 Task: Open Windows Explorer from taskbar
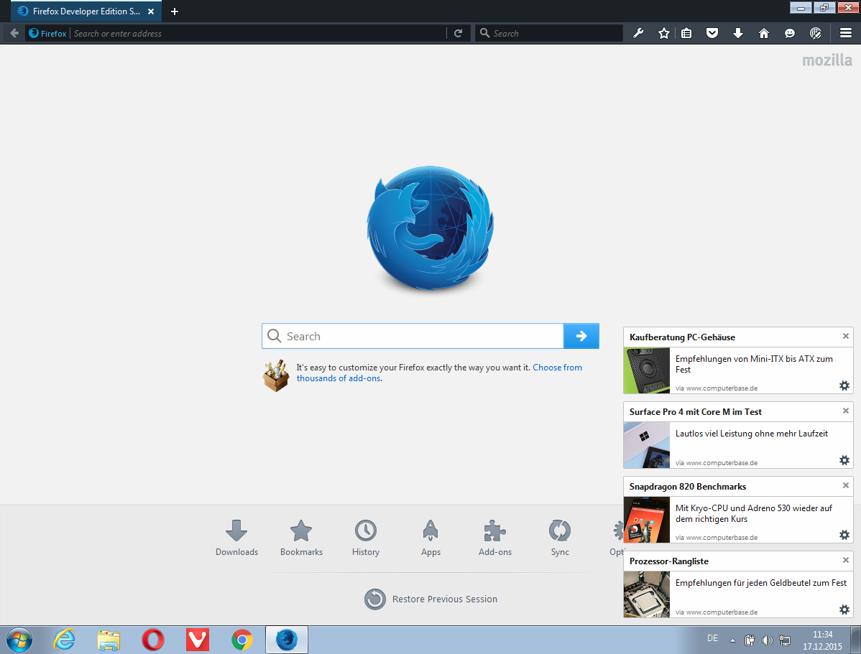[x=109, y=640]
